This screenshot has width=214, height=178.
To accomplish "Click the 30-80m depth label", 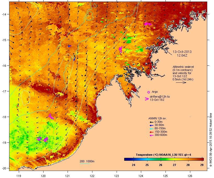I will tap(159, 125).
